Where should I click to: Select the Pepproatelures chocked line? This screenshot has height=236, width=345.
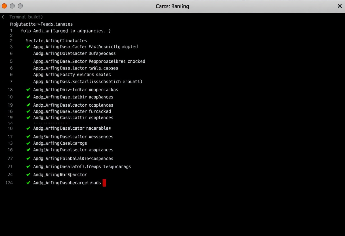pos(89,61)
